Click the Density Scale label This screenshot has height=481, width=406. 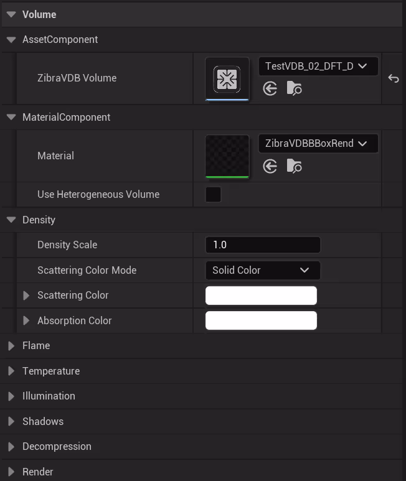pyautogui.click(x=67, y=245)
